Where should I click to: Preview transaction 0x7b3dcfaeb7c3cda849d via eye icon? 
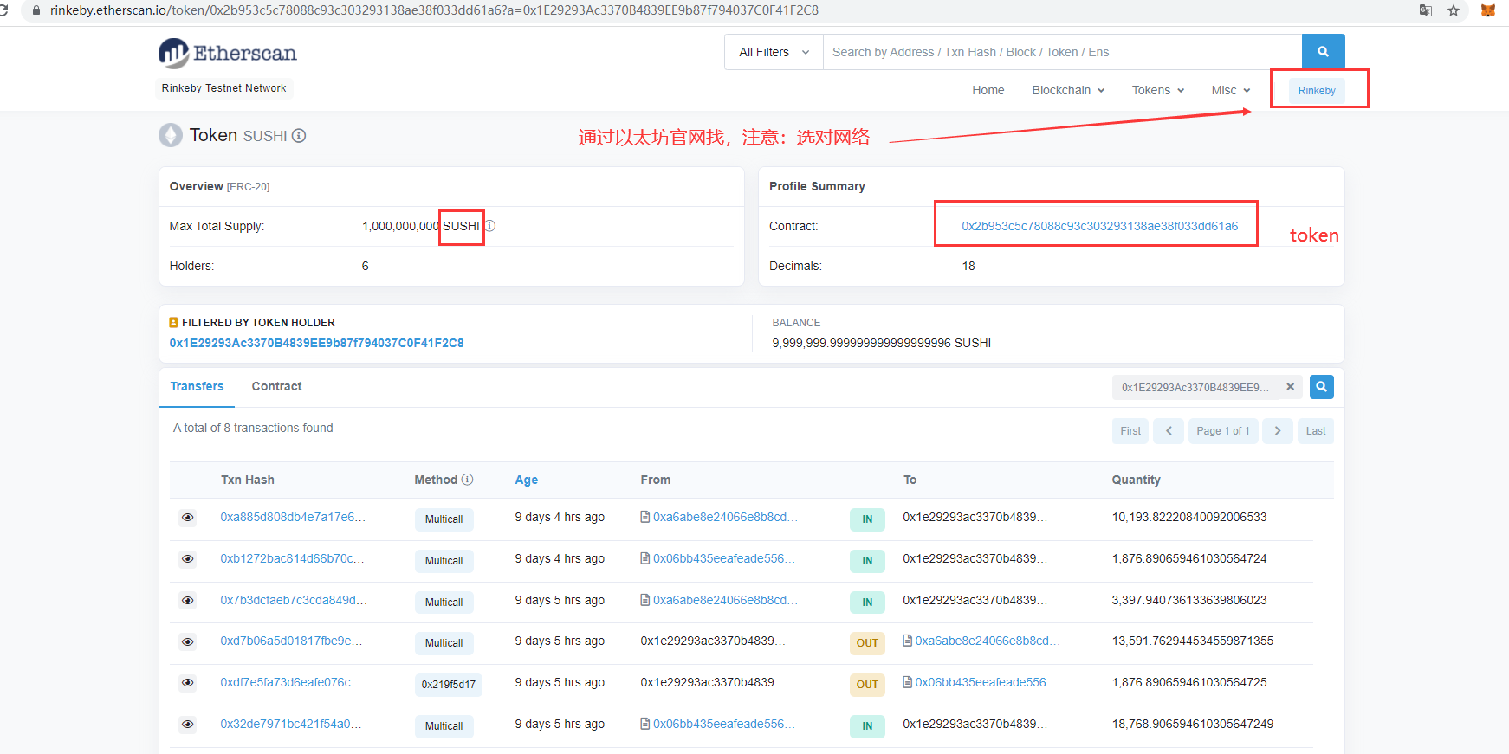point(187,601)
